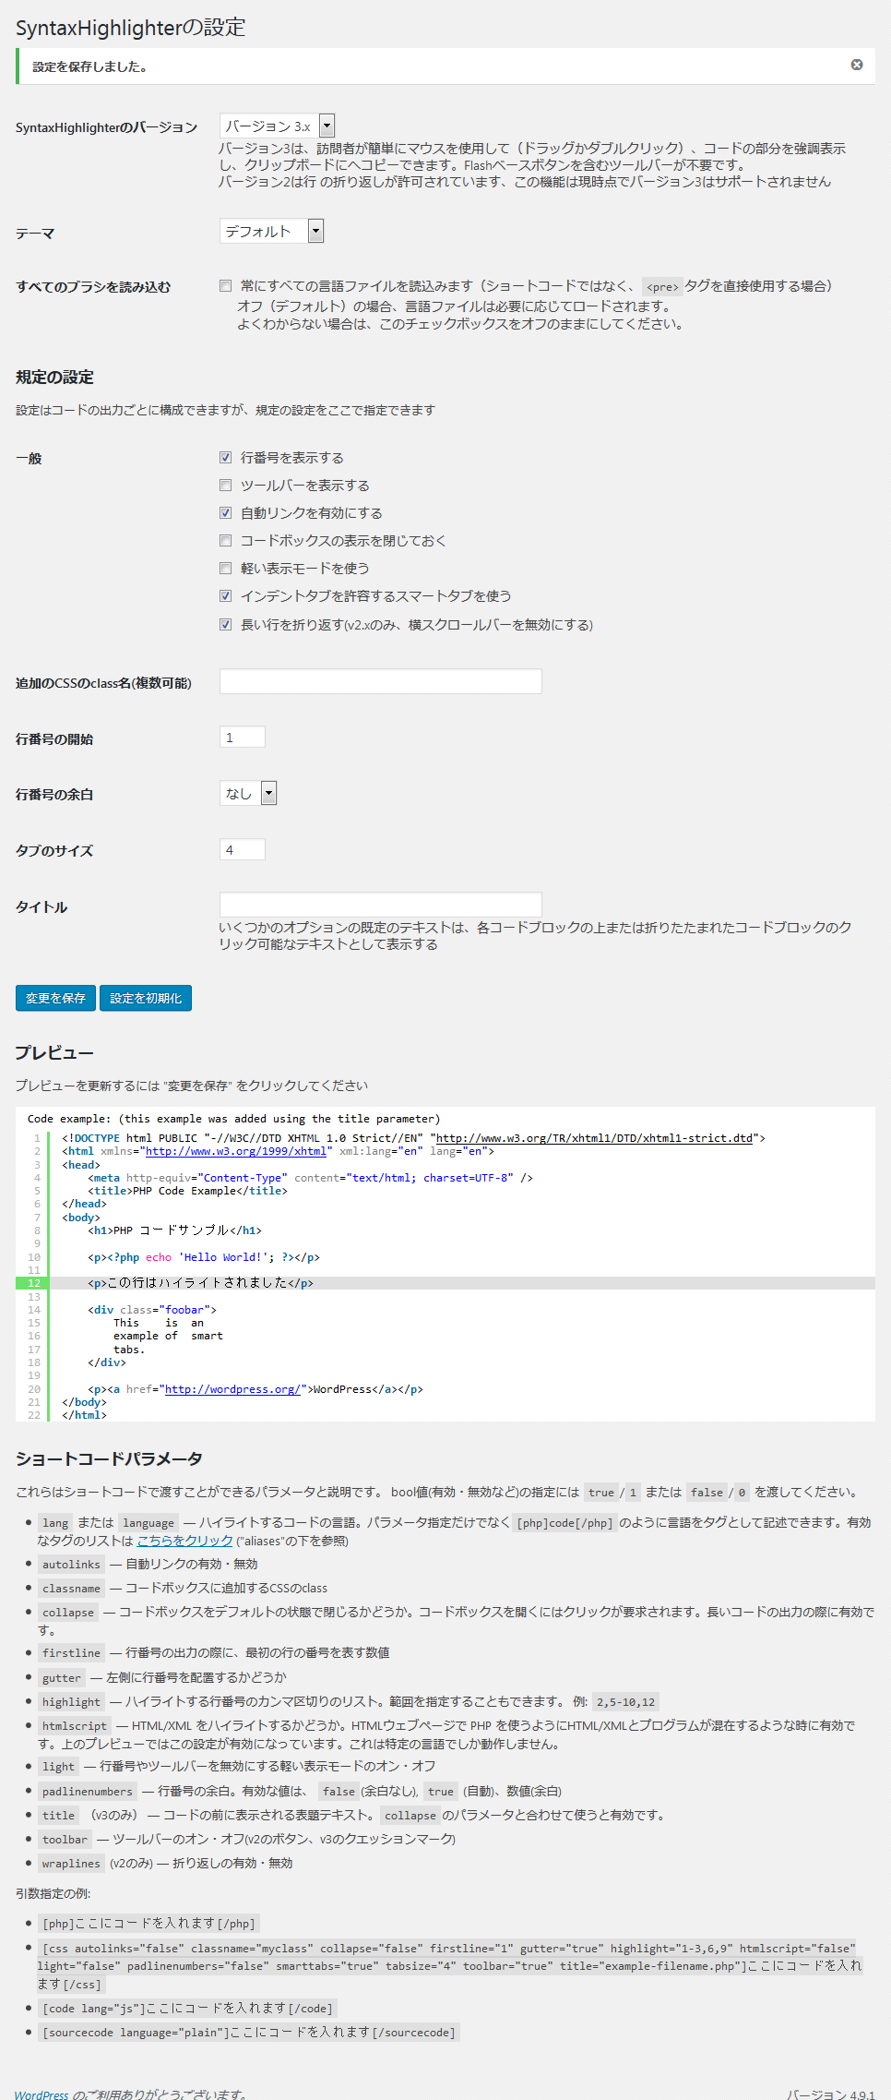Image resolution: width=891 pixels, height=2100 pixels.
Task: Dismiss the 設定を保存しました notice
Action: 856,65
